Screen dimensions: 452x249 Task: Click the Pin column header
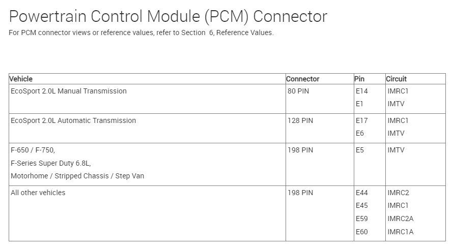click(x=360, y=79)
